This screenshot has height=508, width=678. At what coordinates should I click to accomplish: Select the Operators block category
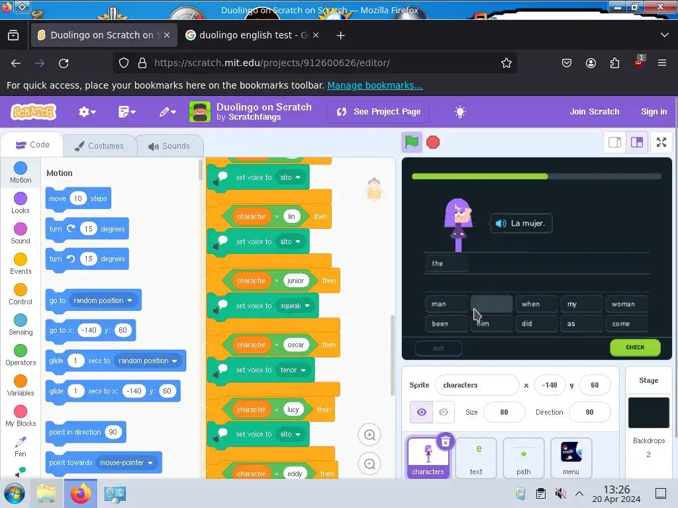coord(21,355)
